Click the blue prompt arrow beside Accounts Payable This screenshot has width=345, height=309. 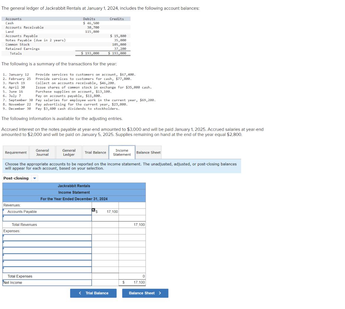(x=4, y=210)
